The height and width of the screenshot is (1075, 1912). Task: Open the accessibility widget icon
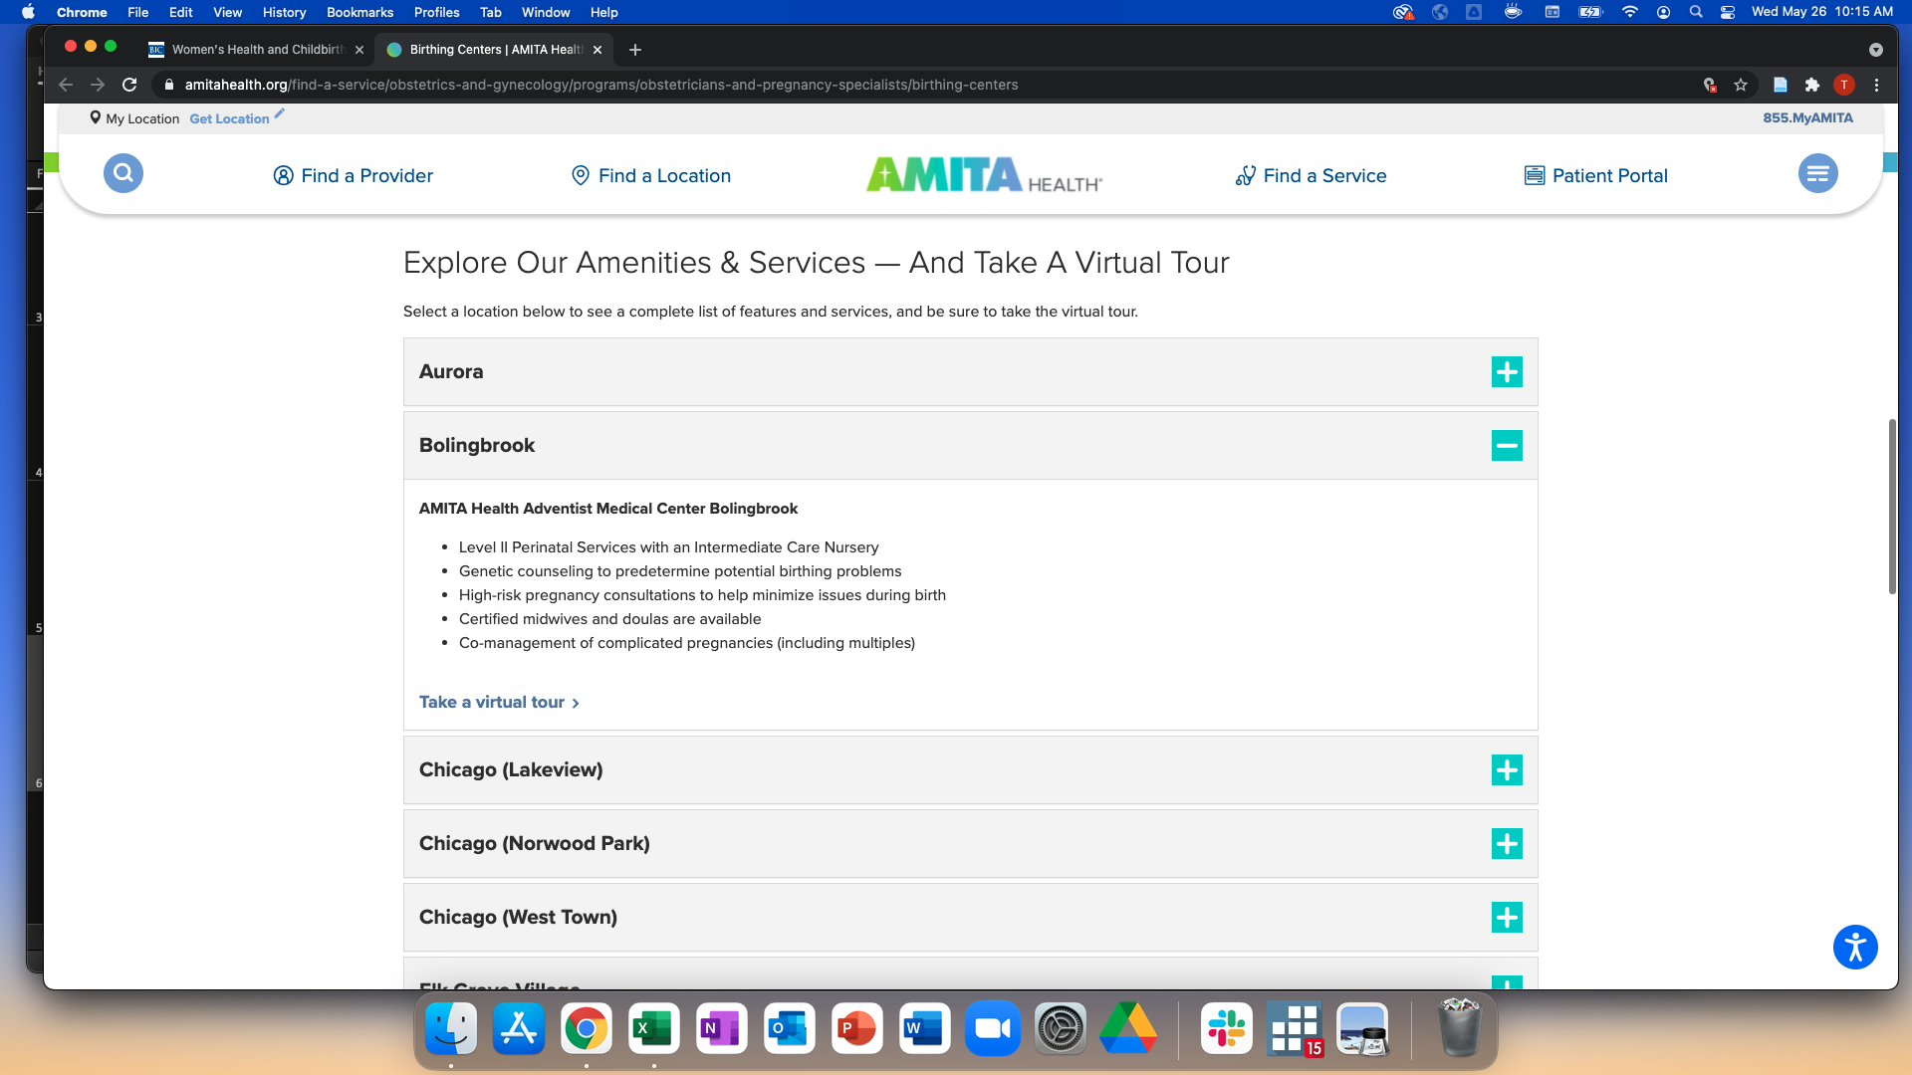coord(1855,947)
